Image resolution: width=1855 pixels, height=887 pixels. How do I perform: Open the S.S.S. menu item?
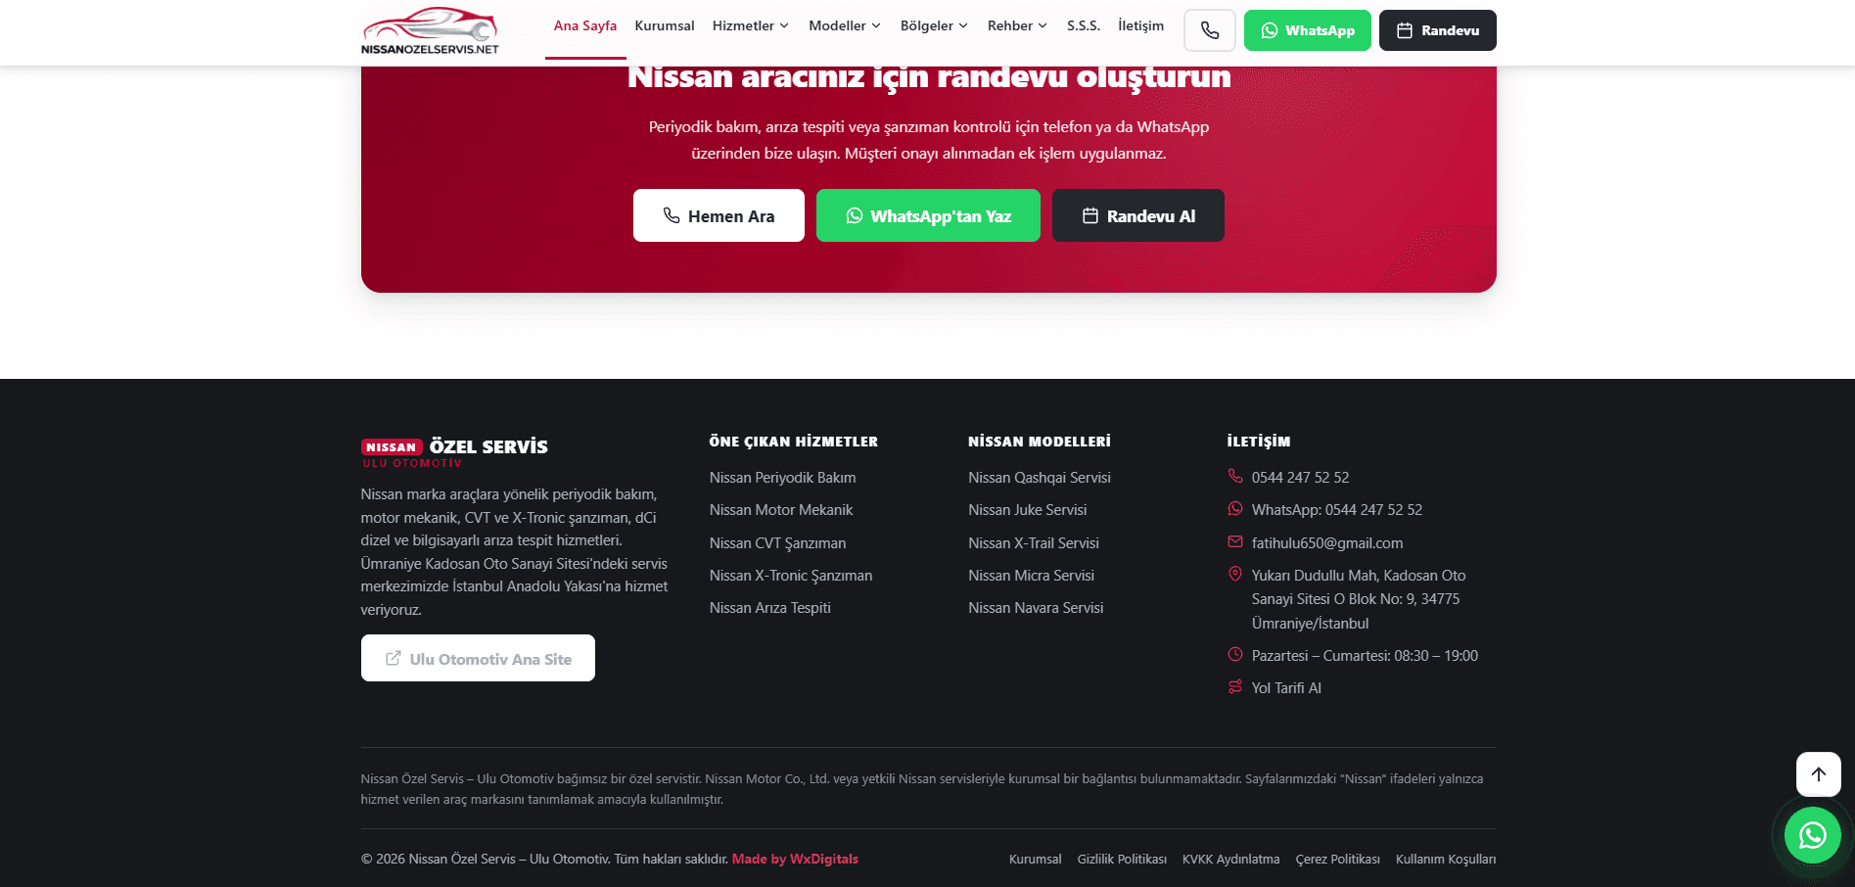(x=1084, y=25)
